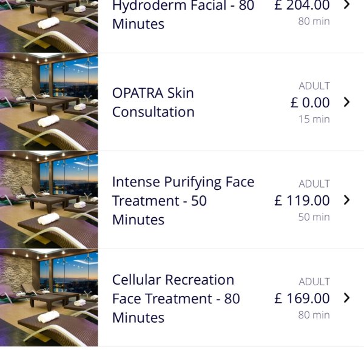Expand the Hydroderm Facial chevron arrow
Viewport: 364px width, 364px height.
click(x=346, y=5)
